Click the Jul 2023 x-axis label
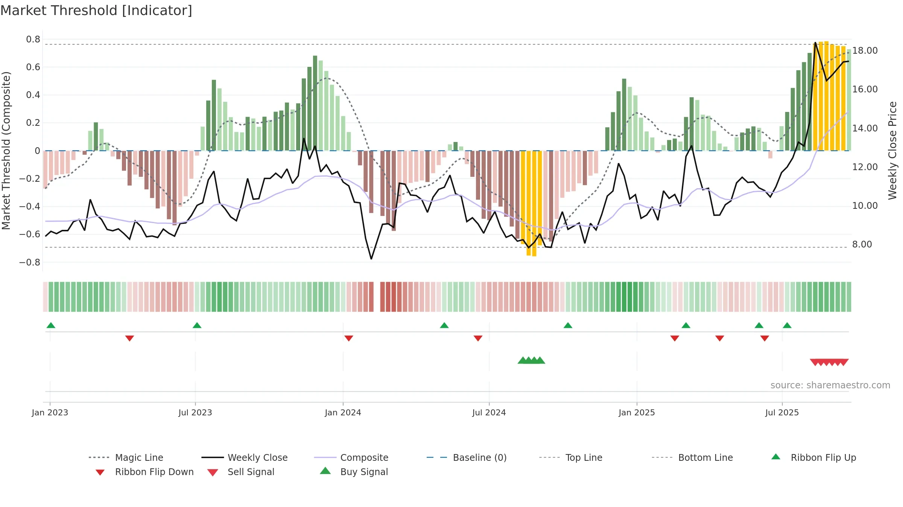 tap(195, 413)
